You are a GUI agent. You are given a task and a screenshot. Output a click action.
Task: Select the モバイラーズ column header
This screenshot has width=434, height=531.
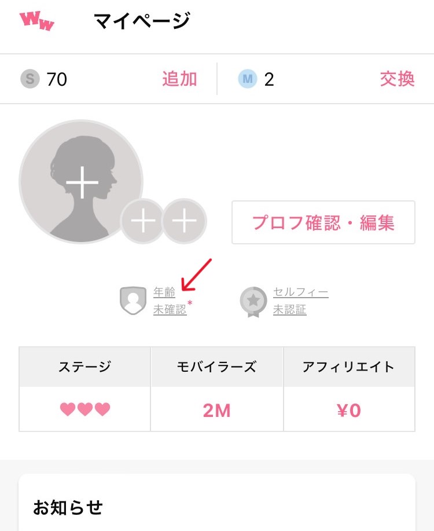(216, 367)
